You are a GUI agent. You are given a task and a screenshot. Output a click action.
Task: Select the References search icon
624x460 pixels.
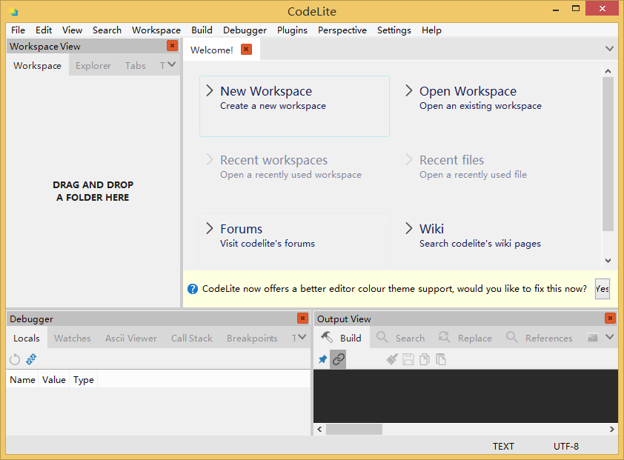[511, 338]
